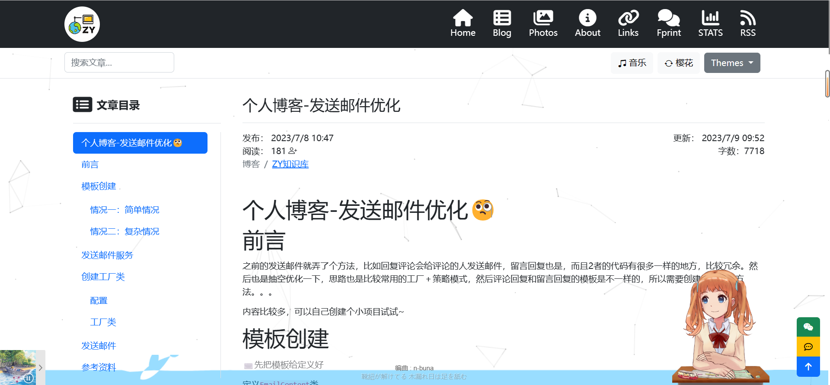Click the emoji face in article heading
Viewport: 830px width, 385px height.
[x=483, y=210]
